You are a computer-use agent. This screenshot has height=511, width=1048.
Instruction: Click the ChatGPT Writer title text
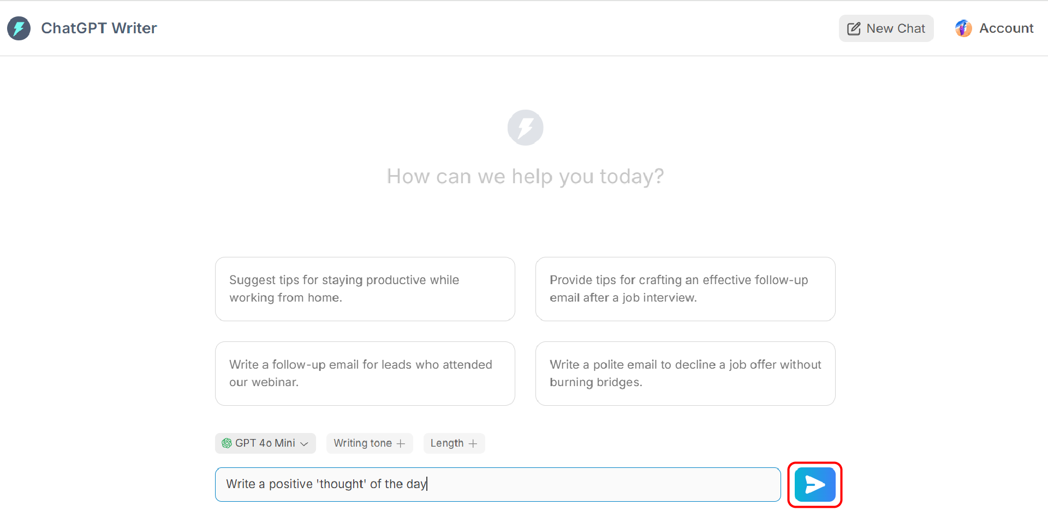tap(99, 28)
